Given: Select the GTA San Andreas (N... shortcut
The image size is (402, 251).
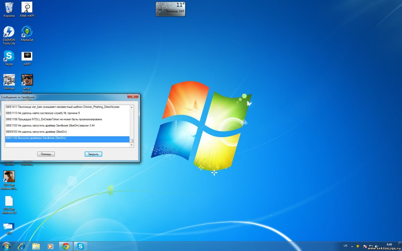Looking at the screenshot, I should 9,180.
